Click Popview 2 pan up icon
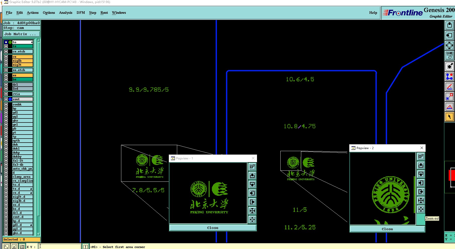This screenshot has height=249, width=455. 421,165
